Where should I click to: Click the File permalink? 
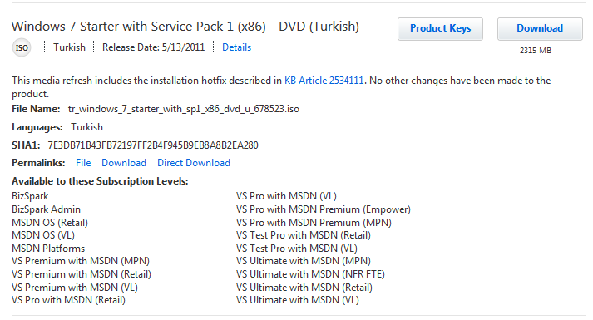pos(83,163)
